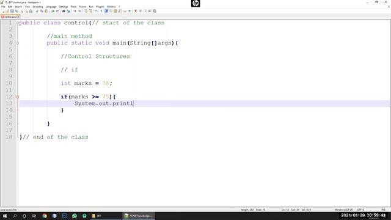The height and width of the screenshot is (220, 391).
Task: Open the Search menu
Action: (x=18, y=7)
